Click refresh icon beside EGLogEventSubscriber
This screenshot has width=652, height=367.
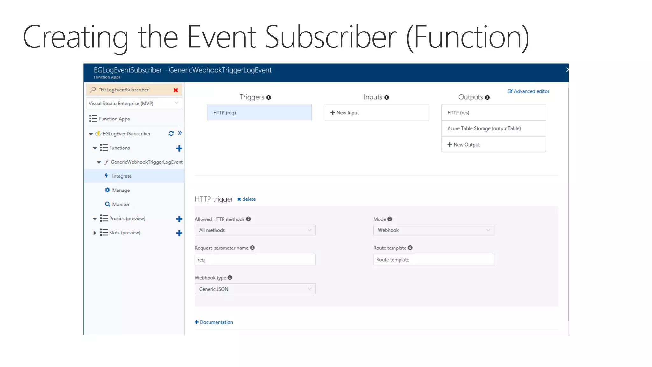coord(171,133)
